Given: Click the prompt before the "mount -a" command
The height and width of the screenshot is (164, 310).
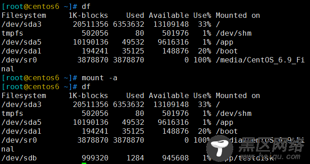Looking at the screenshot, I should click(39, 78).
